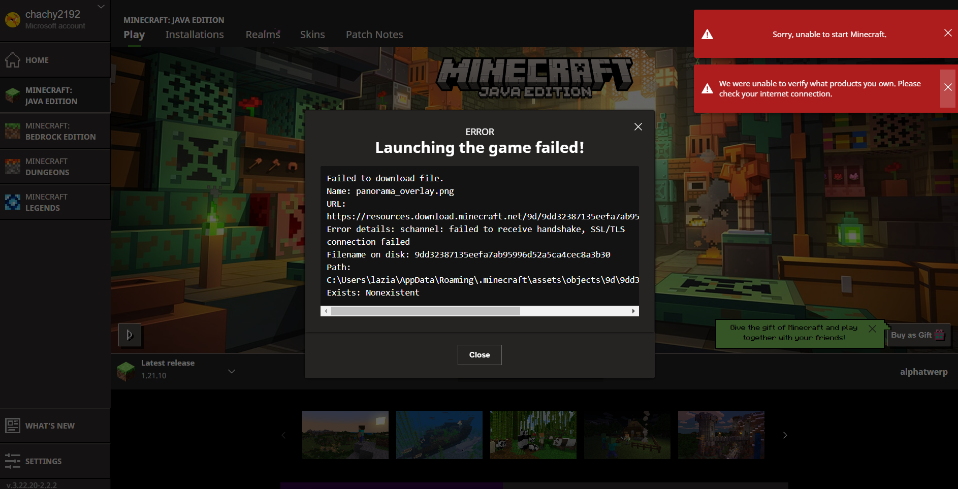Viewport: 958px width, 489px height.
Task: Open the night campfire house screenshot thumbnail
Action: (x=627, y=435)
